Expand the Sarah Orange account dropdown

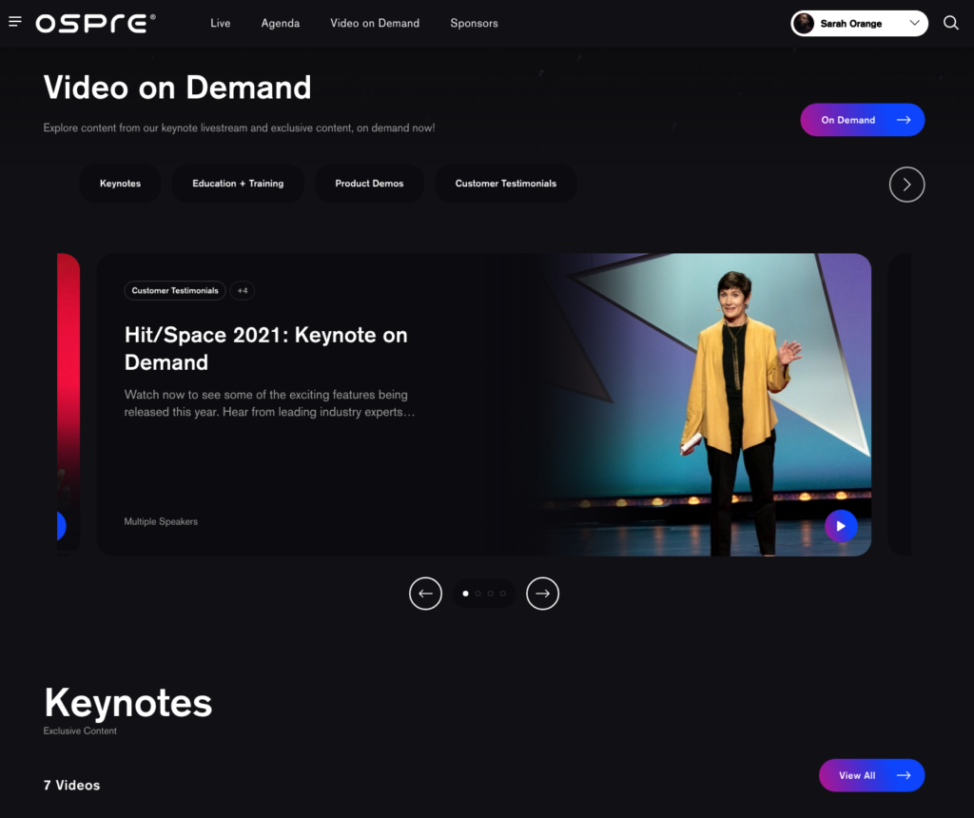pos(914,23)
